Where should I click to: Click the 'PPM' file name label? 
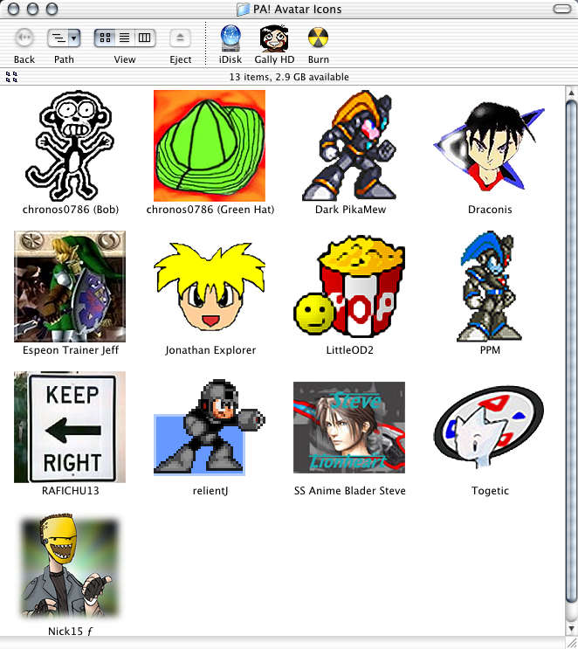(x=490, y=350)
